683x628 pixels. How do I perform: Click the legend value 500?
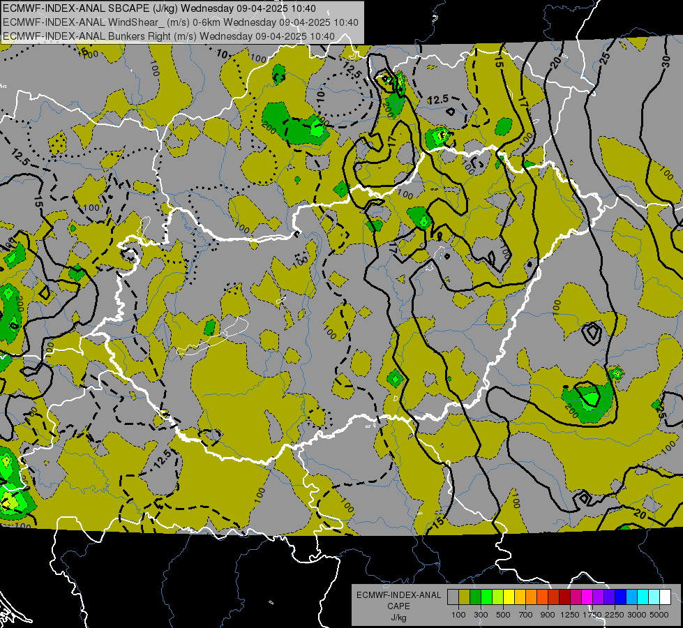[503, 615]
